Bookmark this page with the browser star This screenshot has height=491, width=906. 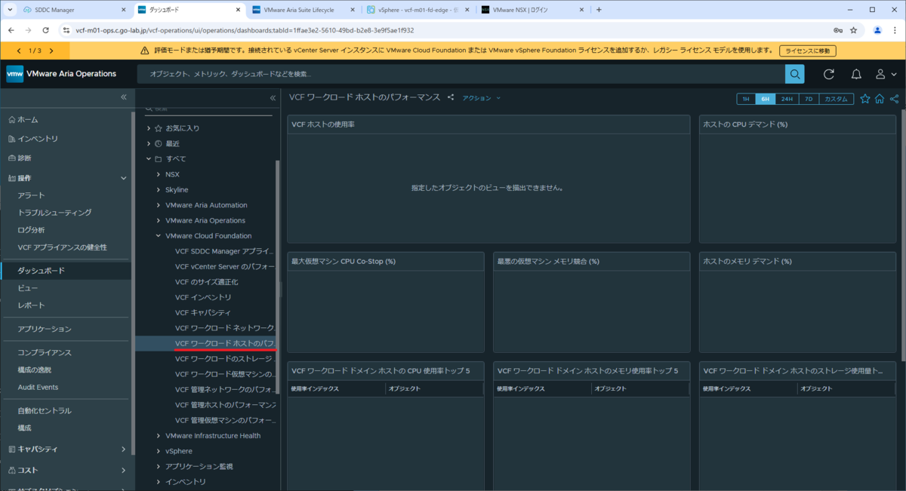(854, 30)
